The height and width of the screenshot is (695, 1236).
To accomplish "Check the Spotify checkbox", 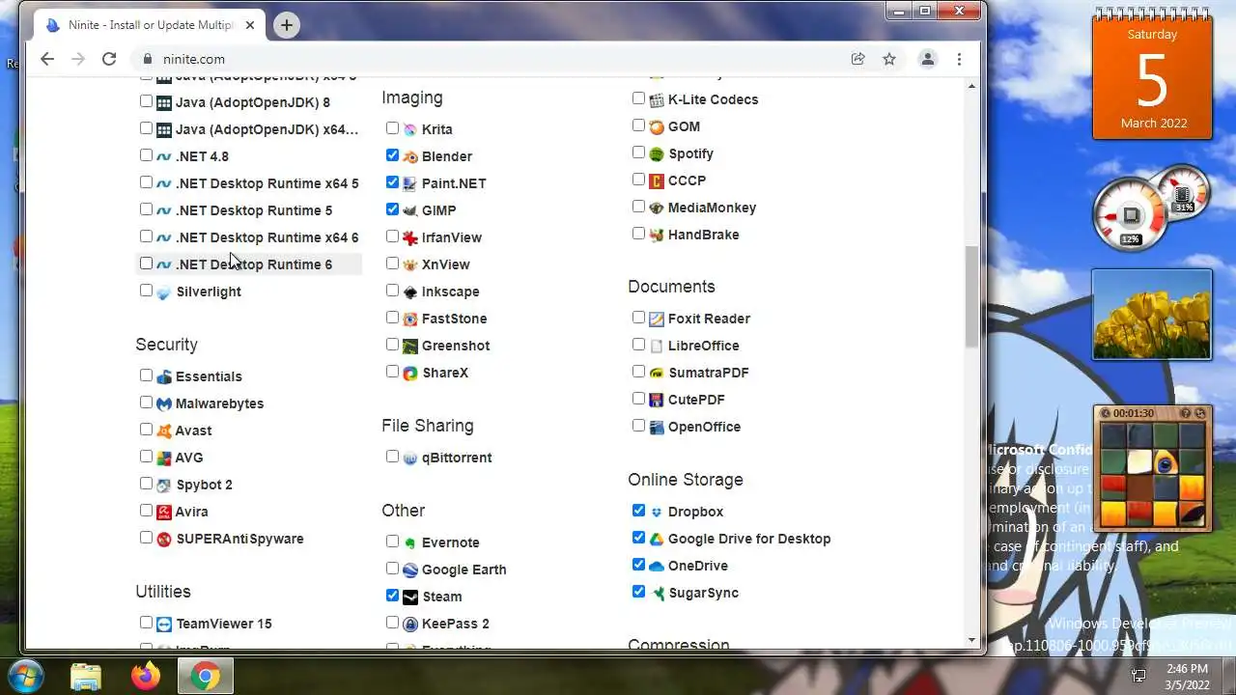I will click(638, 153).
